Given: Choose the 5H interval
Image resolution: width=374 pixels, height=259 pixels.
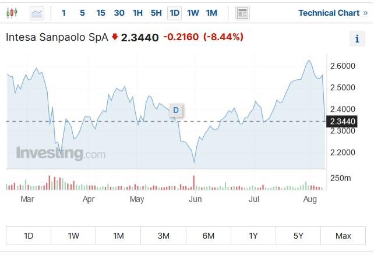Looking at the screenshot, I should coord(156,13).
